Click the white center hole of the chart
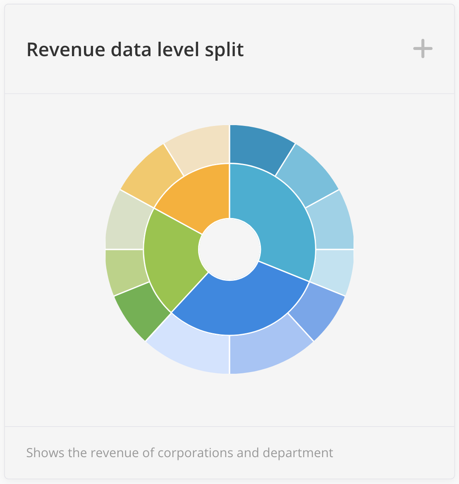459x484 pixels. 229,249
